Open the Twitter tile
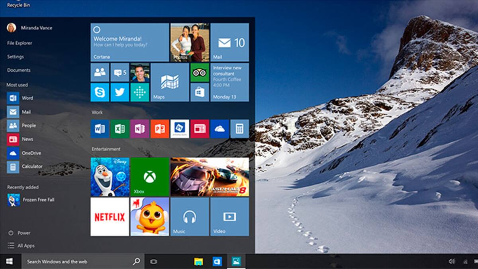The image size is (478, 269). 119,92
